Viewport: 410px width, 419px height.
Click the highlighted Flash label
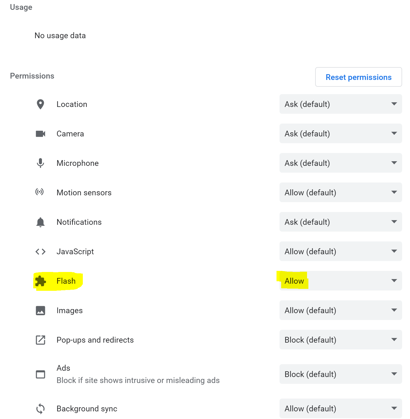pyautogui.click(x=66, y=281)
